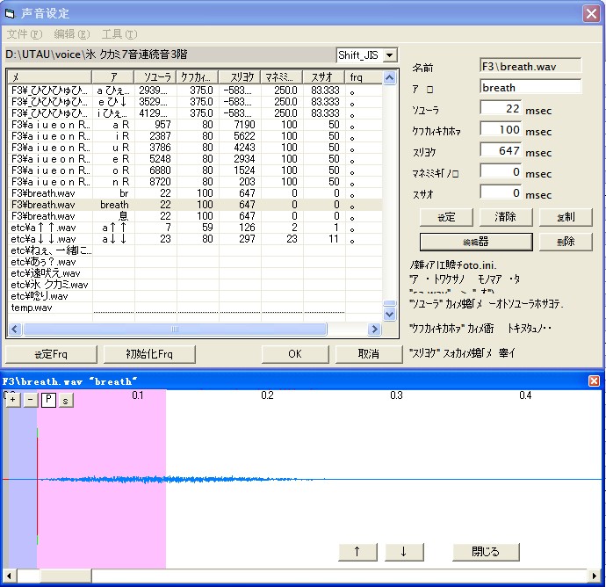Image resolution: width=606 pixels, height=587 pixels.
Task: Open the Shift_JIS encoding dropdown
Action: [x=390, y=55]
